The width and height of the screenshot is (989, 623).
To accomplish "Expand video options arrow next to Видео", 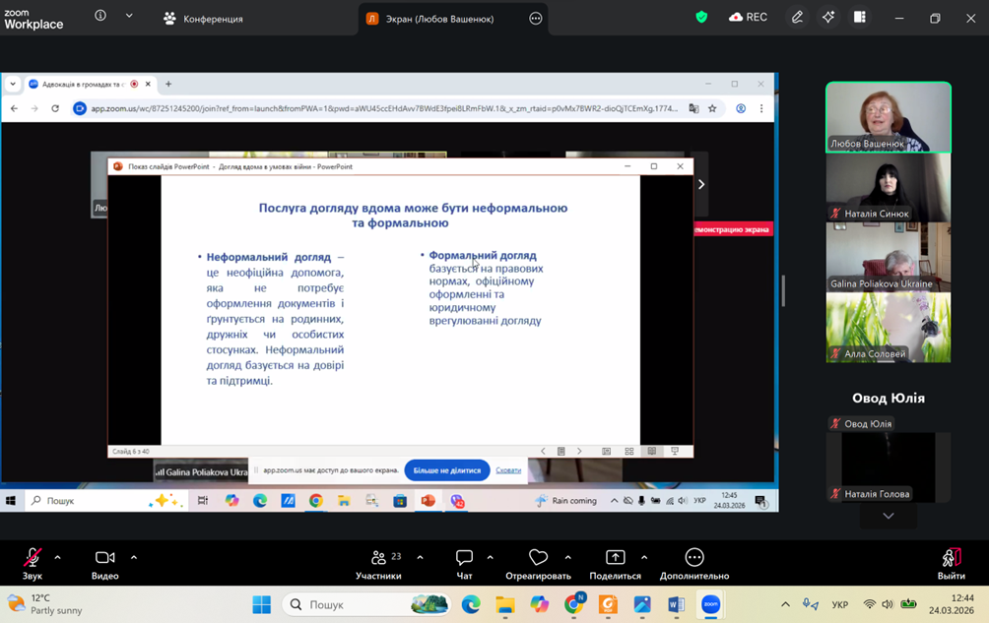I will 134,557.
